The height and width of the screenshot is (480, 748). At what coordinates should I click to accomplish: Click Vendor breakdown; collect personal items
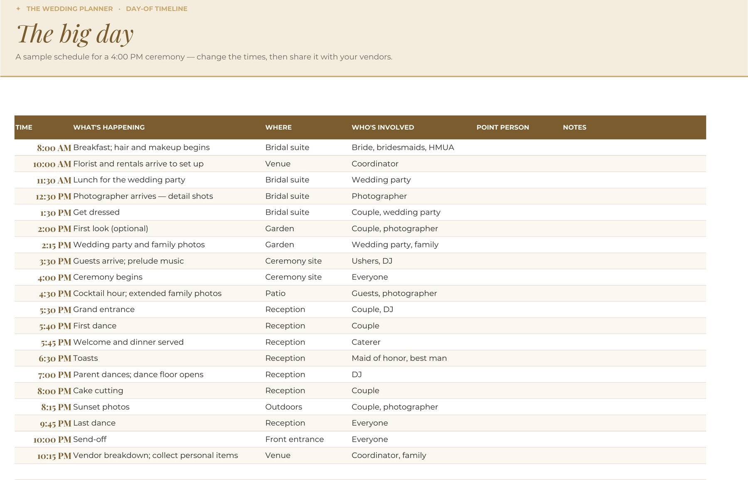point(155,456)
